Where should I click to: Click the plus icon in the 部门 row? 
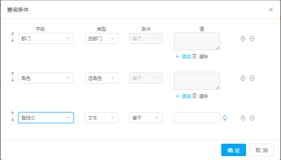pyautogui.click(x=243, y=39)
